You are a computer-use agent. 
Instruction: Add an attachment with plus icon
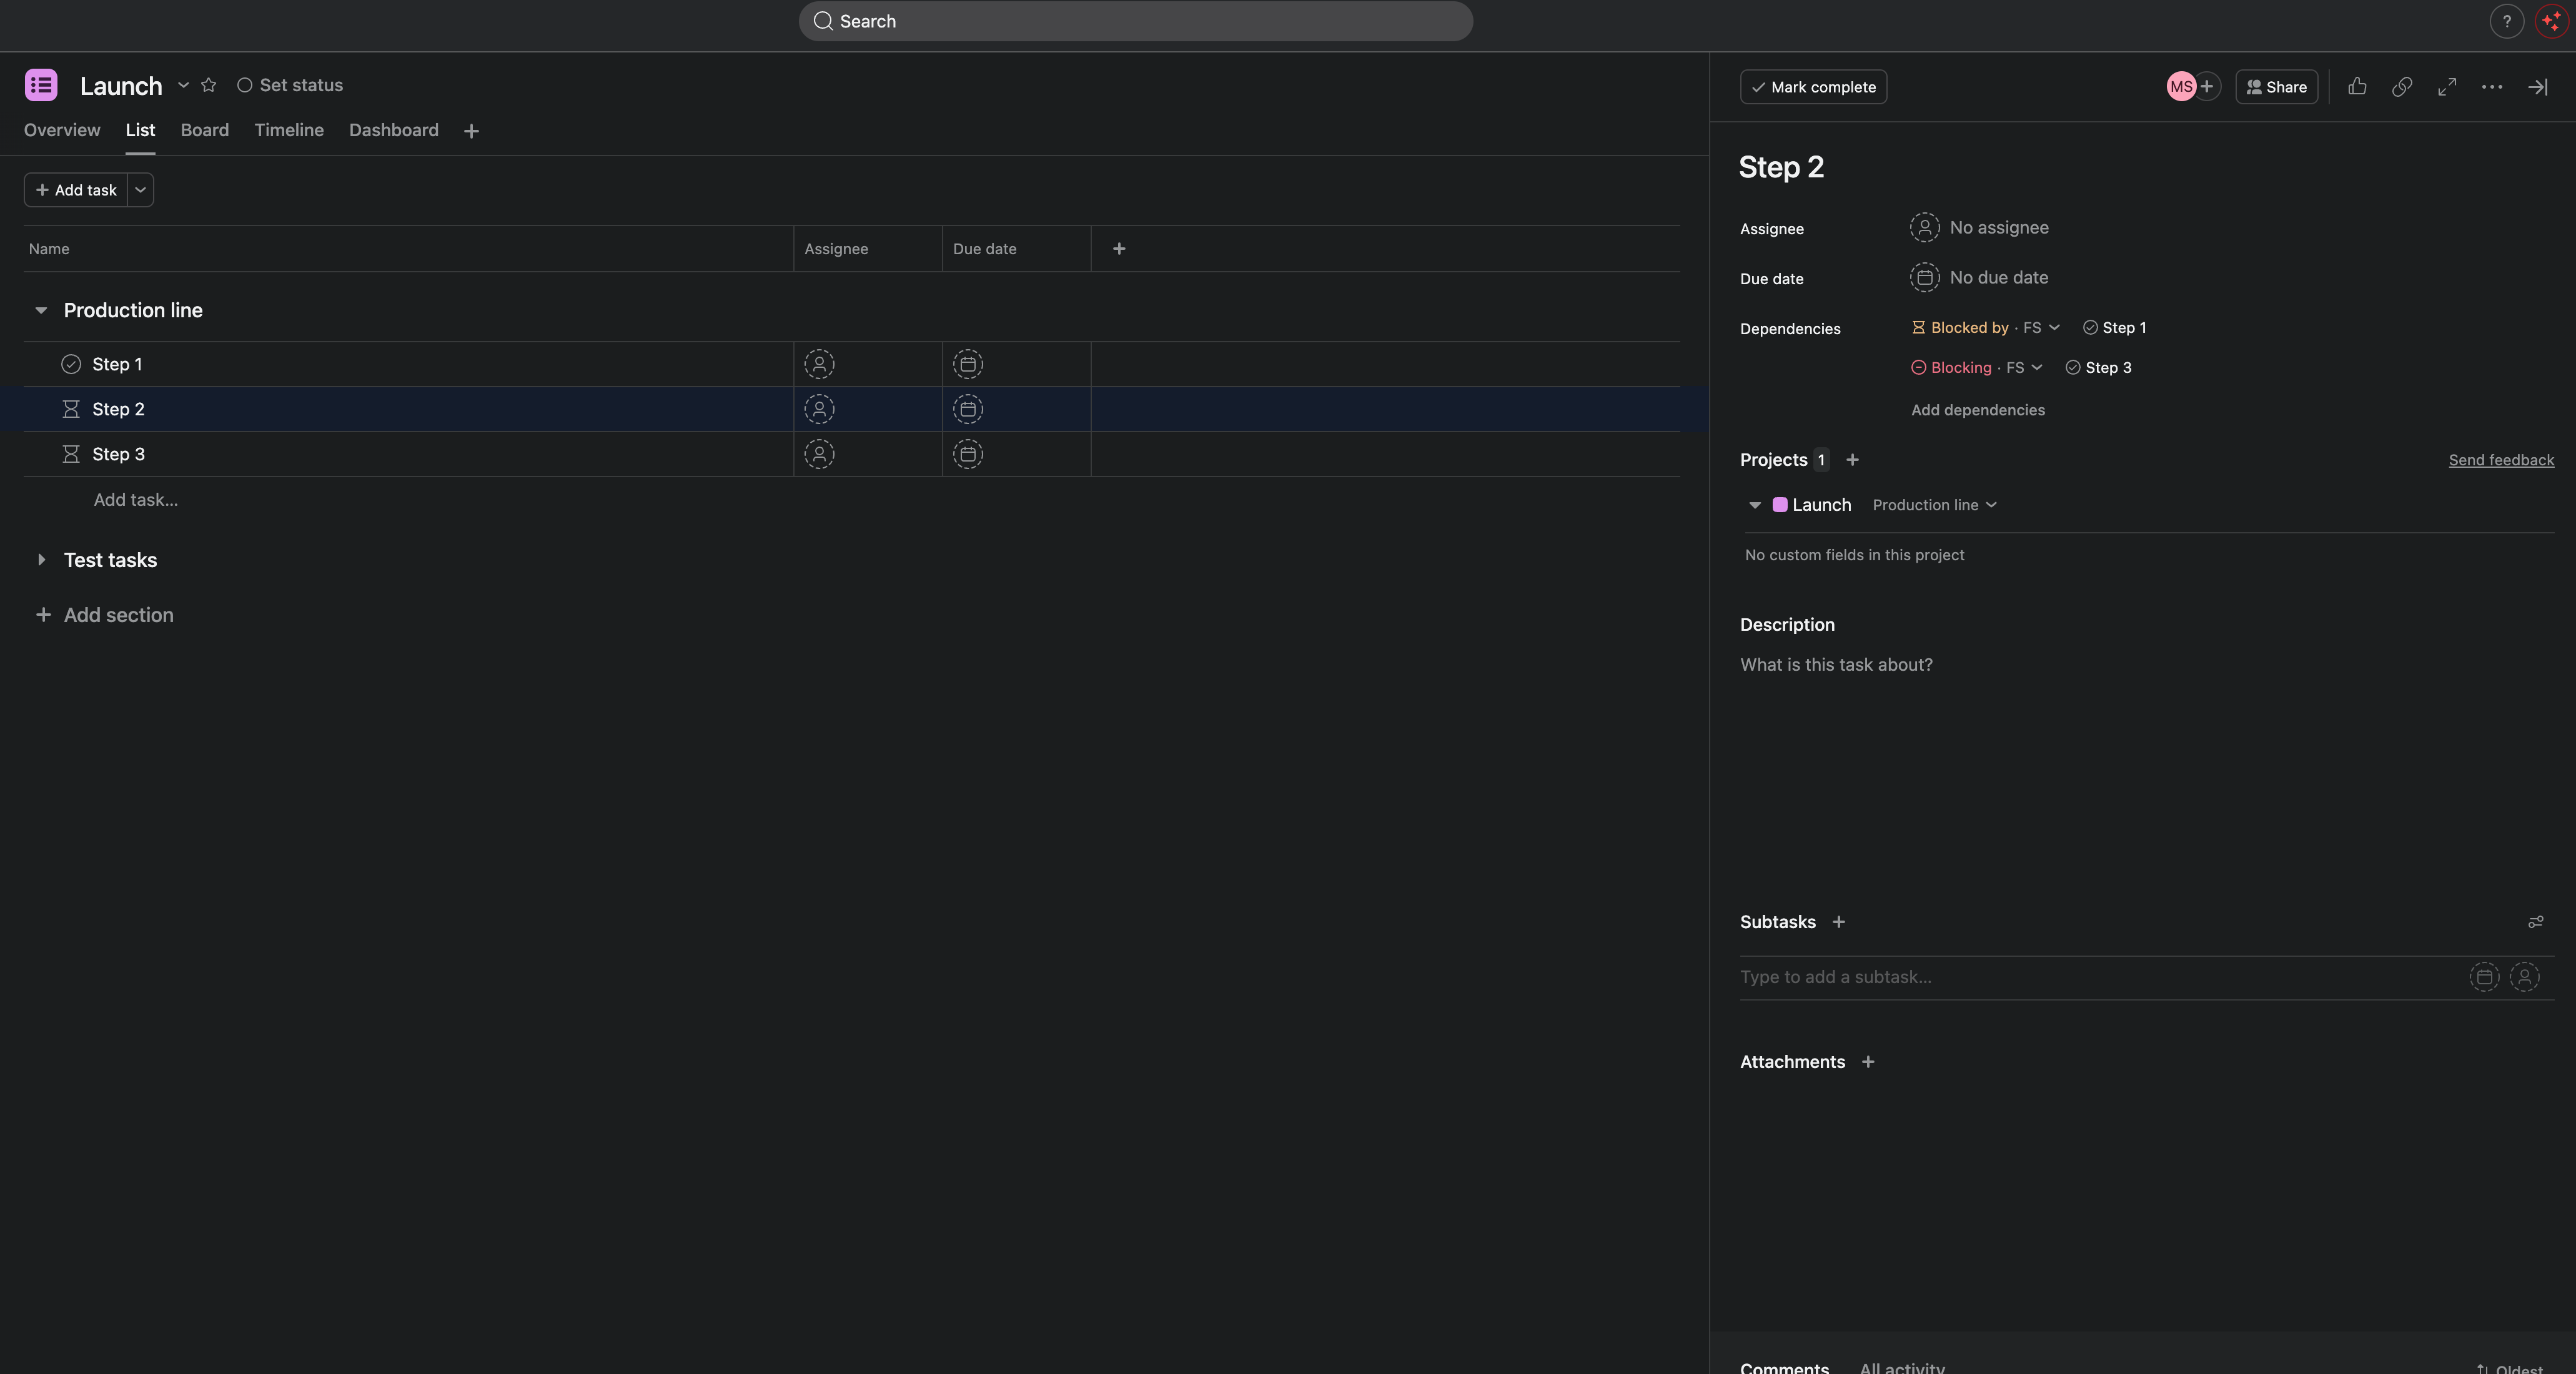[x=1867, y=1062]
